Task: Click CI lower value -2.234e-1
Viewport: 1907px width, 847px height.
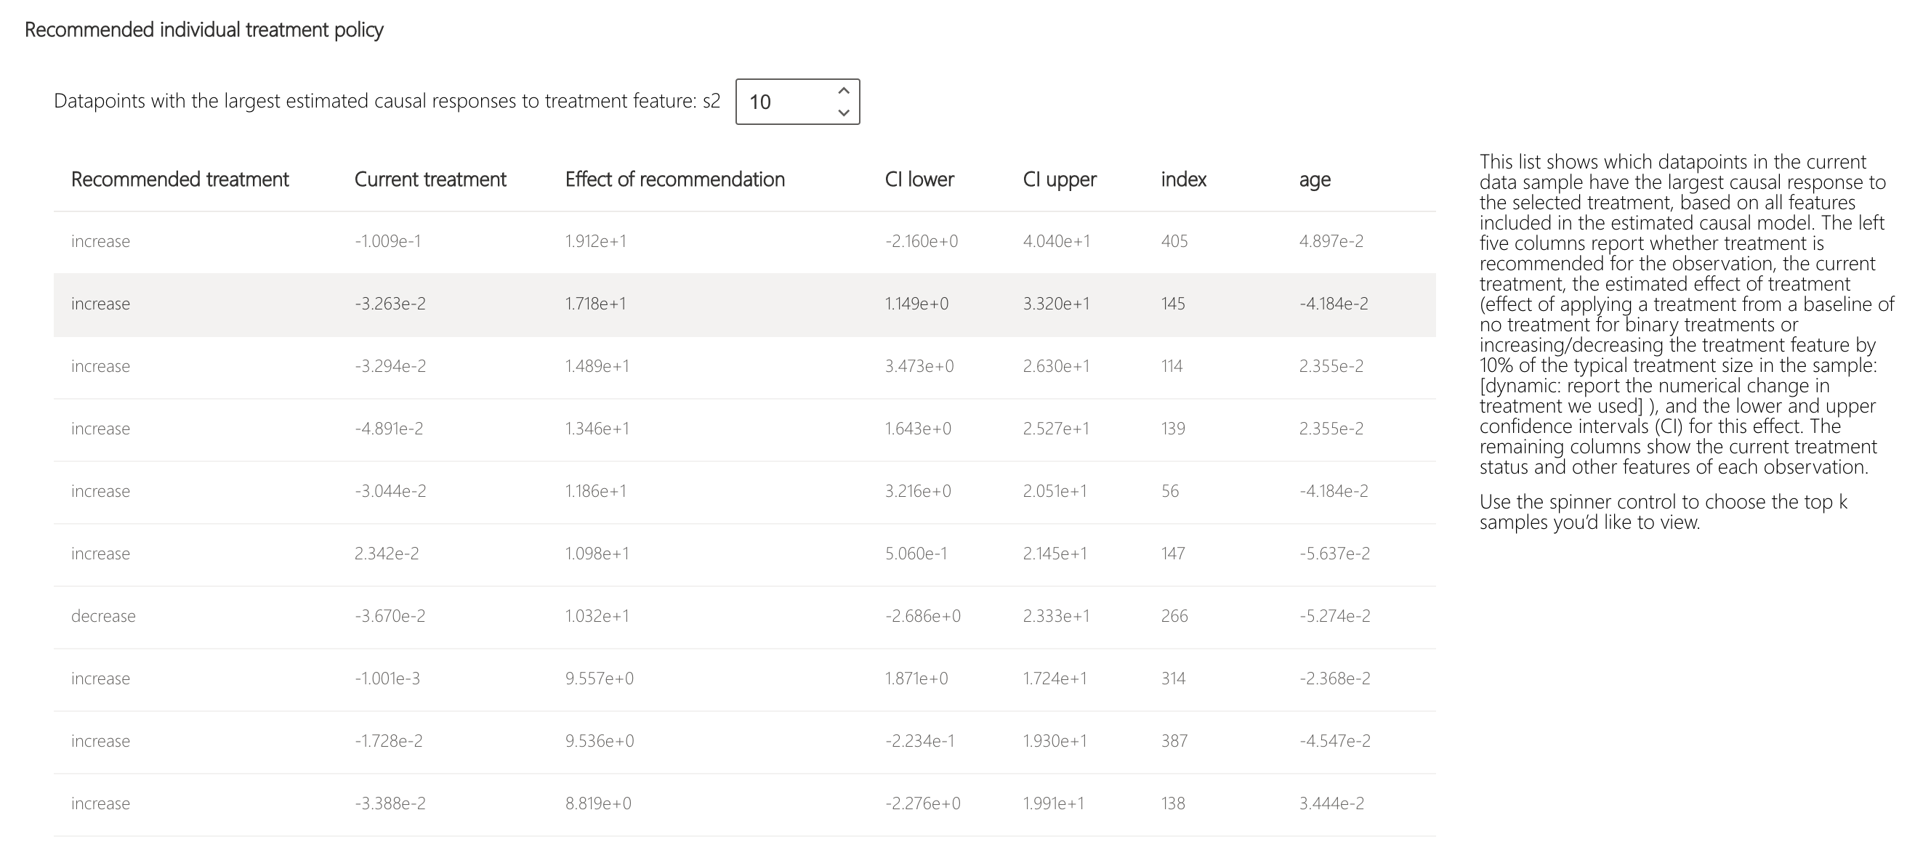Action: pyautogui.click(x=920, y=741)
